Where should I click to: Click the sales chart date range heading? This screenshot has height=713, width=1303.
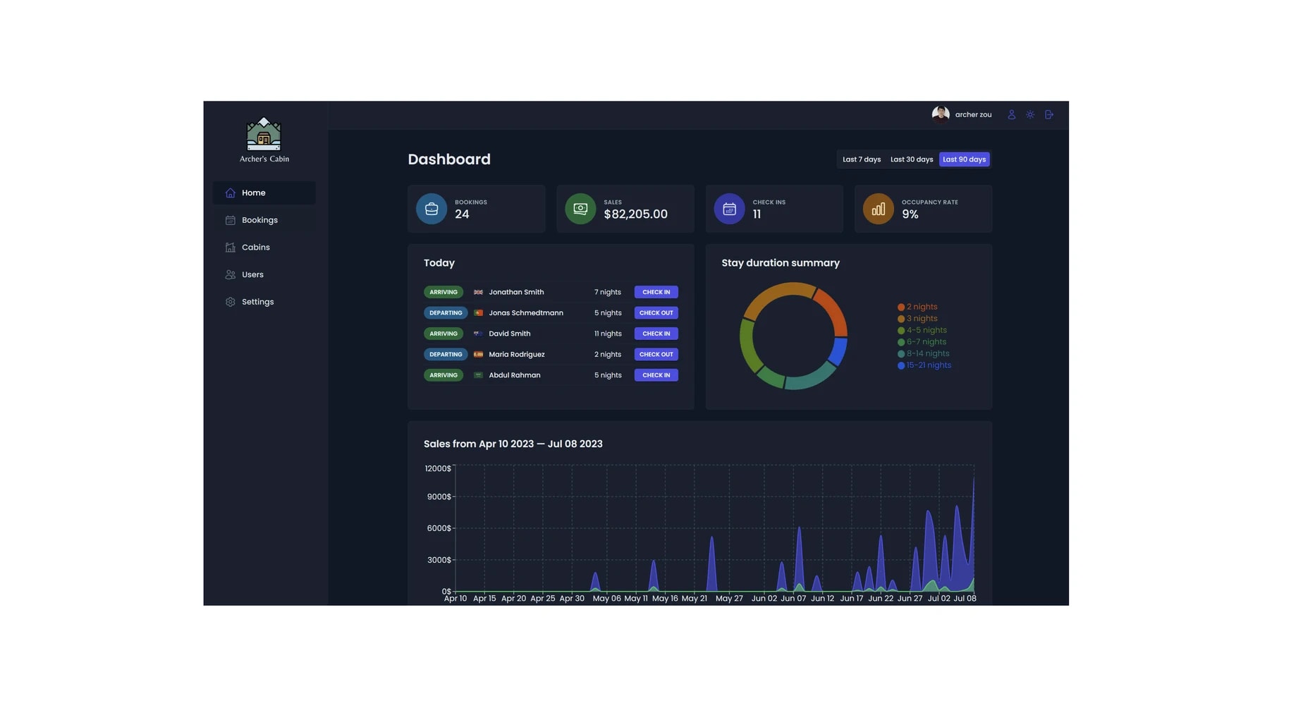pos(513,444)
